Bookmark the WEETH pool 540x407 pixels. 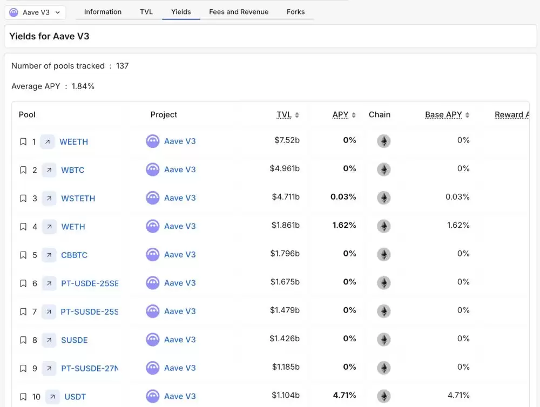(x=23, y=142)
